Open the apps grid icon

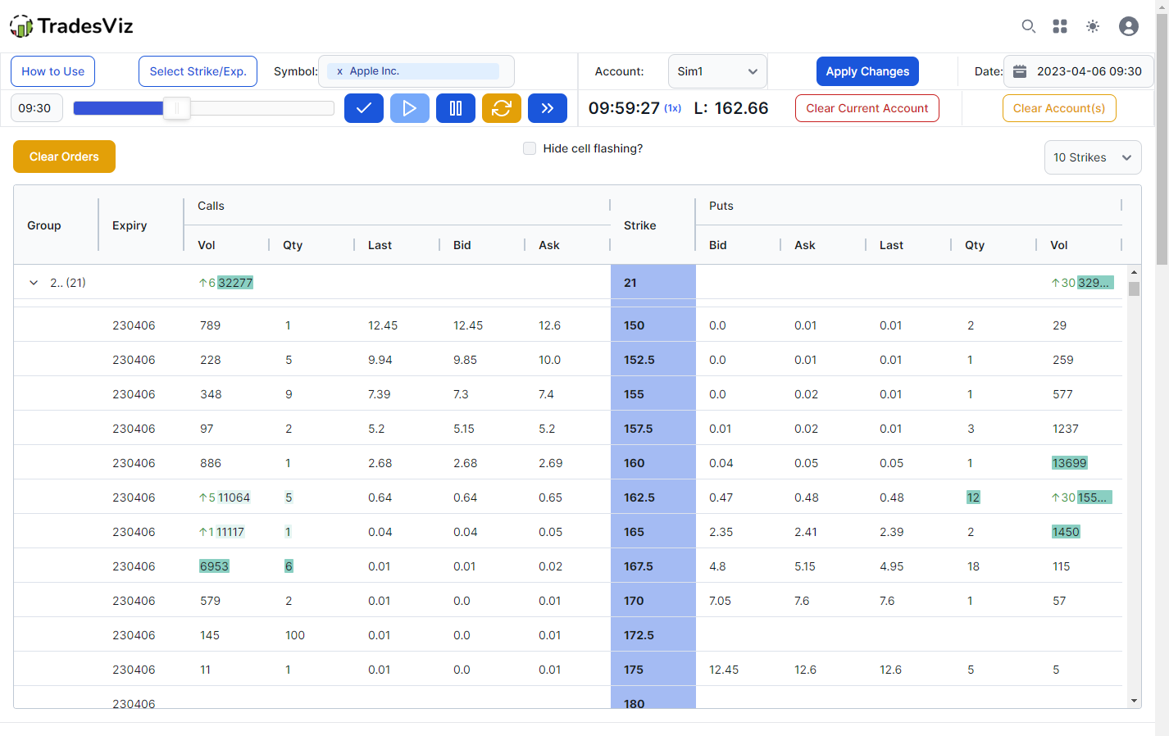1060,26
